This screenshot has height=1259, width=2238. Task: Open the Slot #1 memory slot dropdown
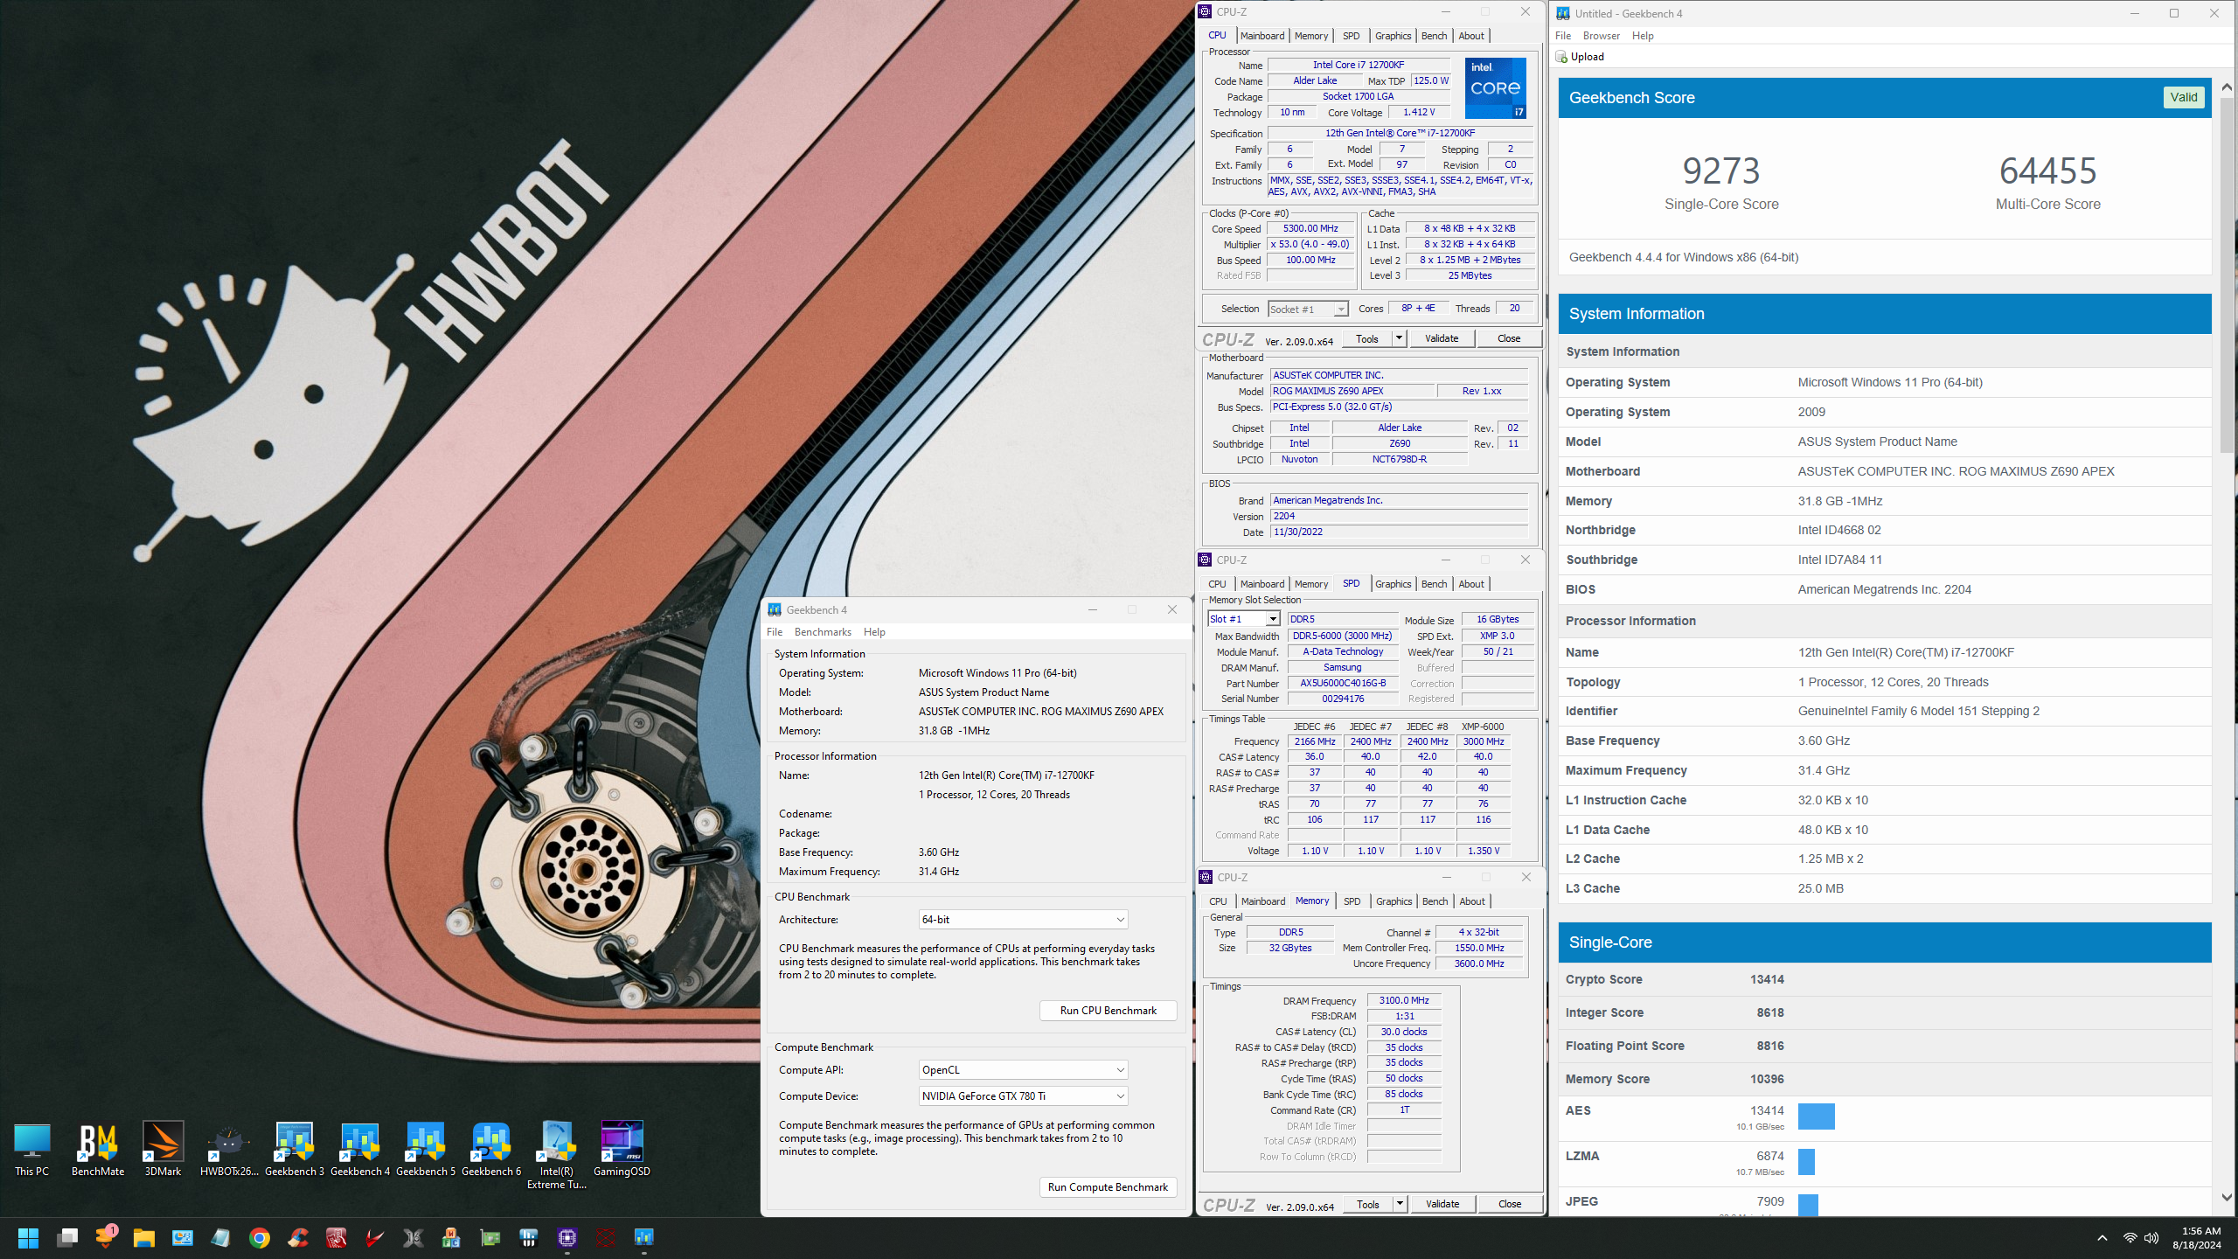tap(1244, 619)
